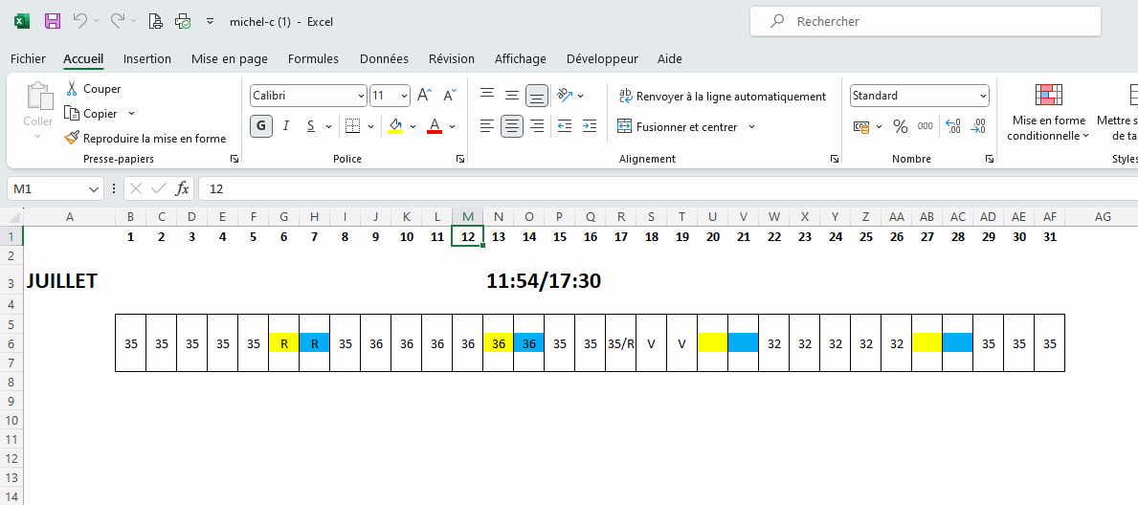Toggle bottom vertical alignment
Image resolution: width=1138 pixels, height=505 pixels.
click(536, 95)
